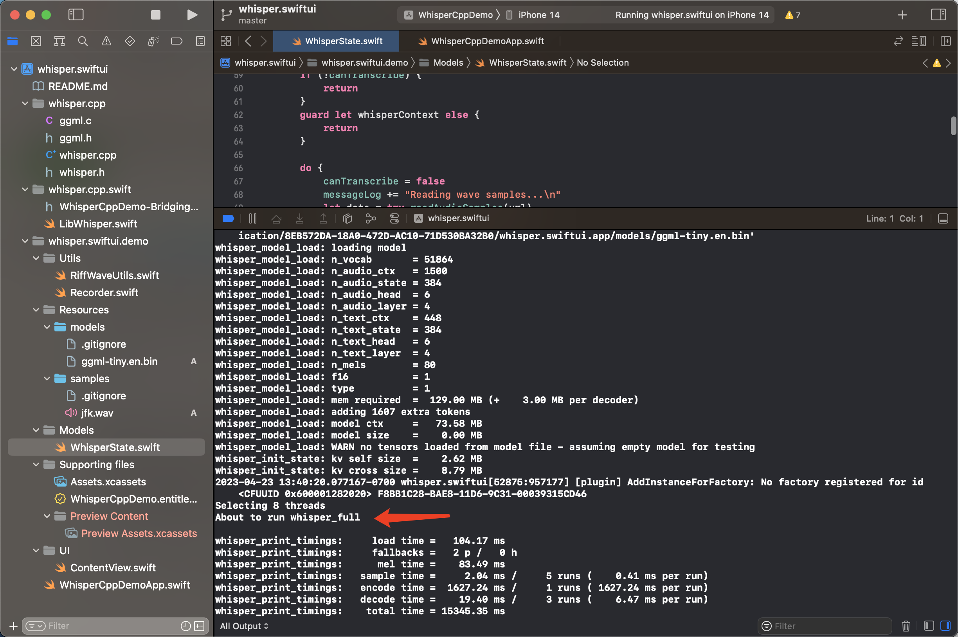Collapse the Supporting files group
Image resolution: width=958 pixels, height=637 pixels.
(36, 465)
